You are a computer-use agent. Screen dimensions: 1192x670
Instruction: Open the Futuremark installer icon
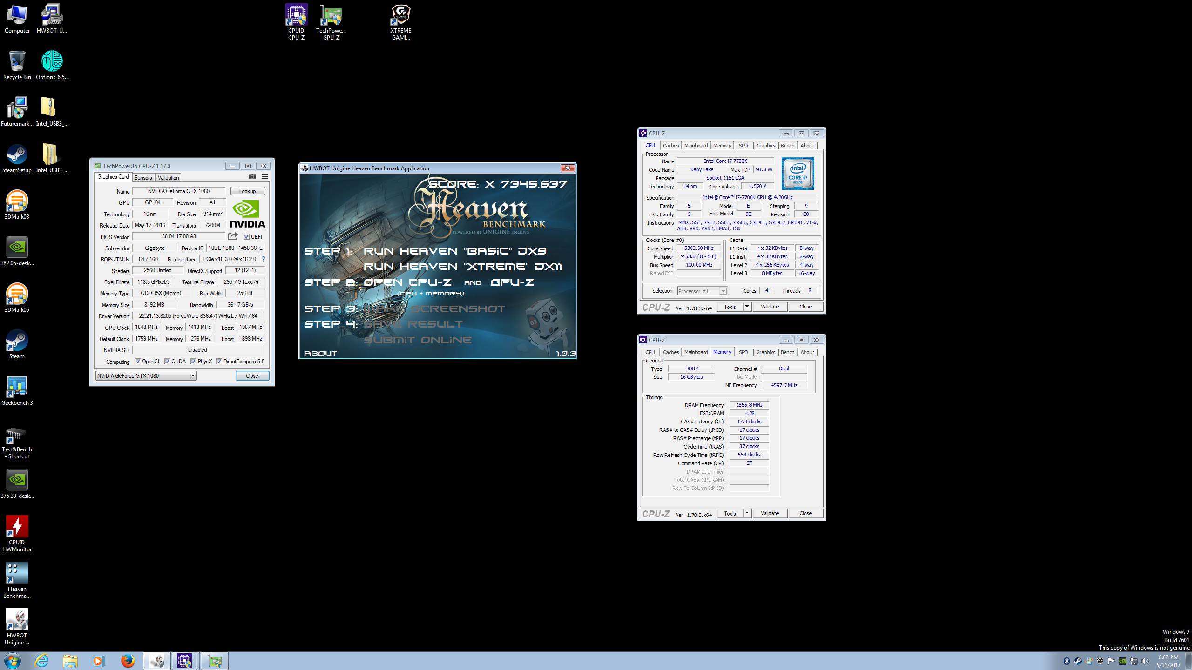[17, 112]
